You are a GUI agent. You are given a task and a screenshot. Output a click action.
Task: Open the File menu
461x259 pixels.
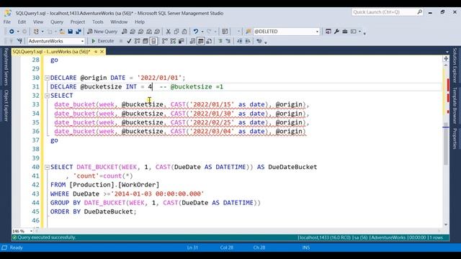click(7, 22)
